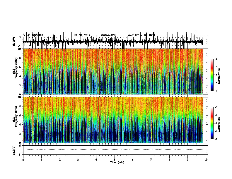Click the "-7" label on ch.1 colorbar
This screenshot has width=232, height=179.
[216, 91]
